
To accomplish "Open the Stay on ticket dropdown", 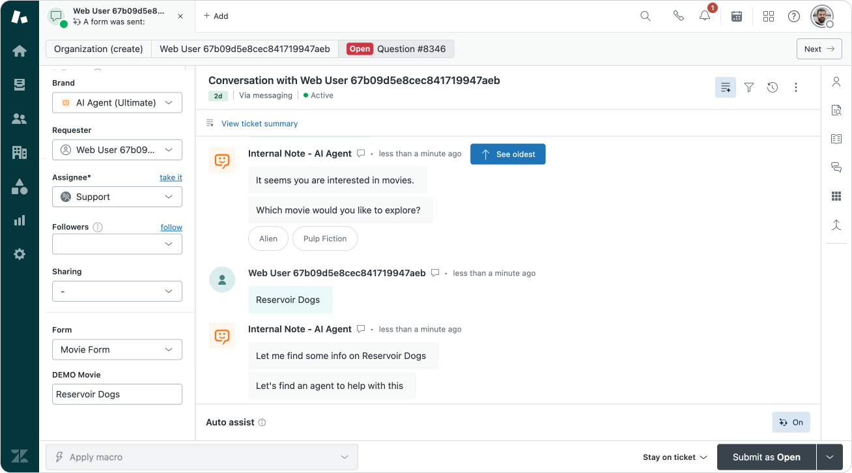I will 675,457.
